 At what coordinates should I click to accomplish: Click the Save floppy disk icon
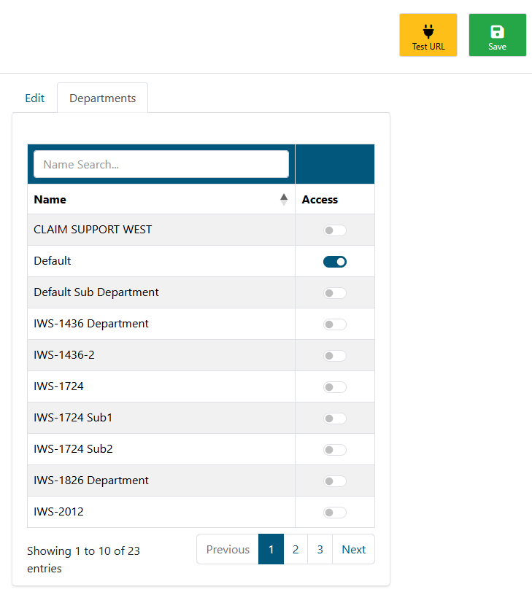[x=497, y=31]
